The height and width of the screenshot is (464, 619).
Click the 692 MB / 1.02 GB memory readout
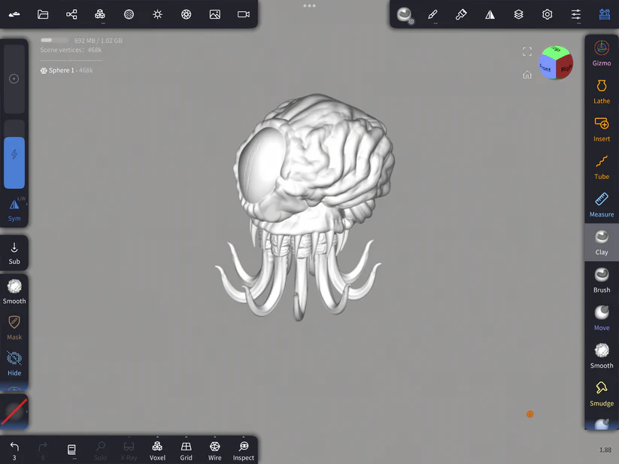[99, 41]
